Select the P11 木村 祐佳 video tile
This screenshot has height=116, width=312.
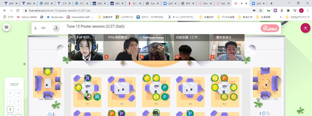(x=85, y=47)
